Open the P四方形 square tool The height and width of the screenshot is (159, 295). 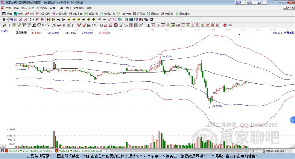point(43,14)
